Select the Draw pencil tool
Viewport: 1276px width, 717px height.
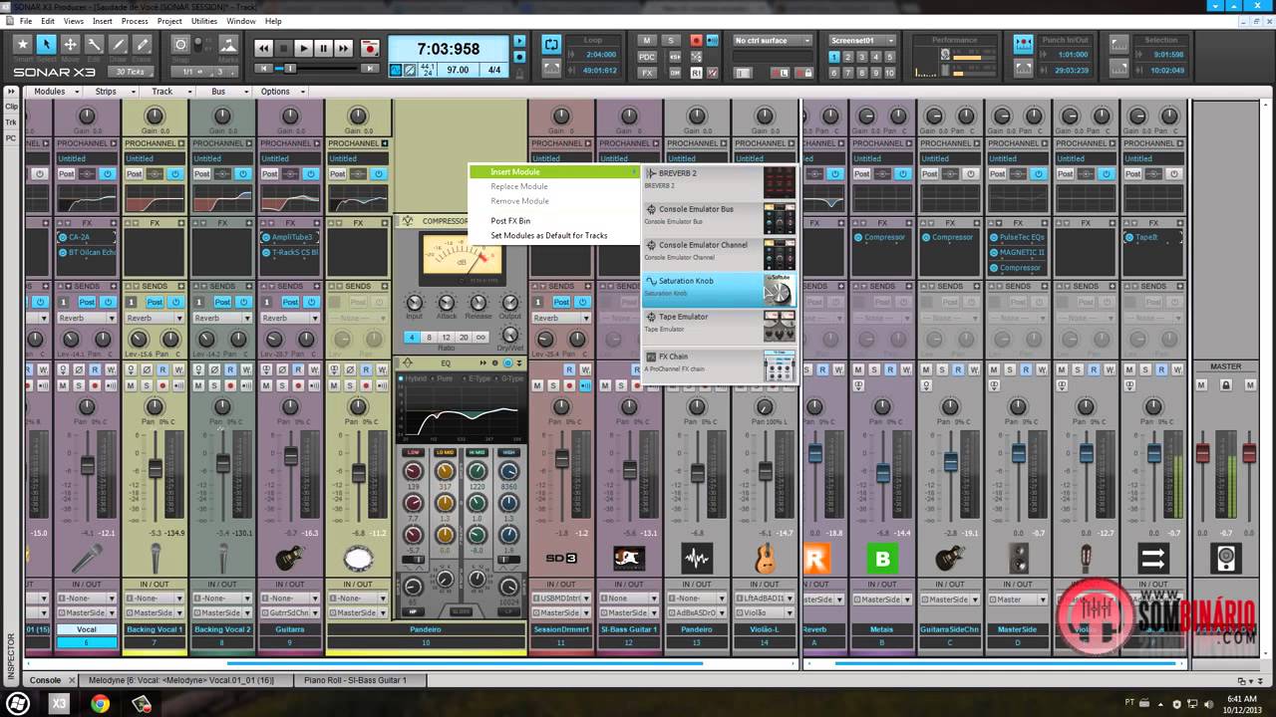tap(118, 44)
